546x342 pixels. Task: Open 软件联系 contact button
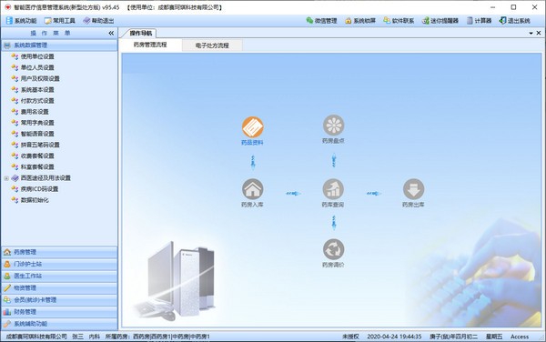[x=399, y=21]
